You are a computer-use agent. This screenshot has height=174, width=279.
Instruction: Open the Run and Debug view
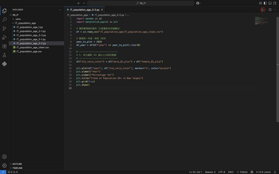[4, 37]
